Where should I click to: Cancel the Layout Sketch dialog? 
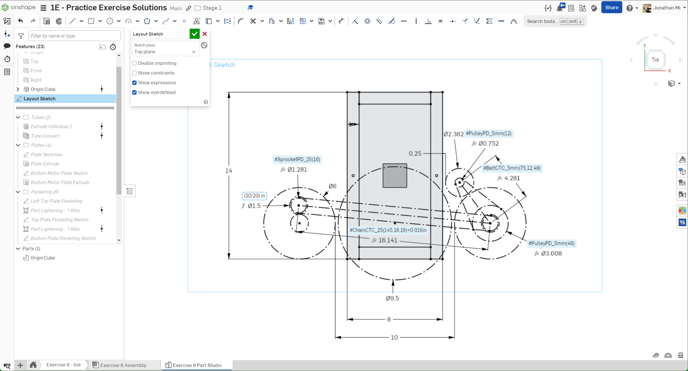[205, 34]
